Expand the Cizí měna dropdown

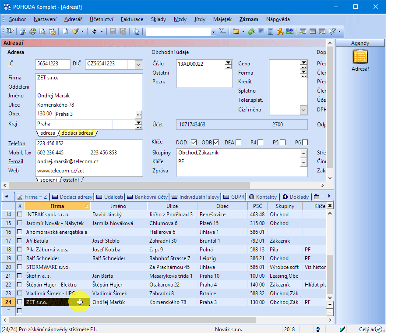[x=303, y=110]
